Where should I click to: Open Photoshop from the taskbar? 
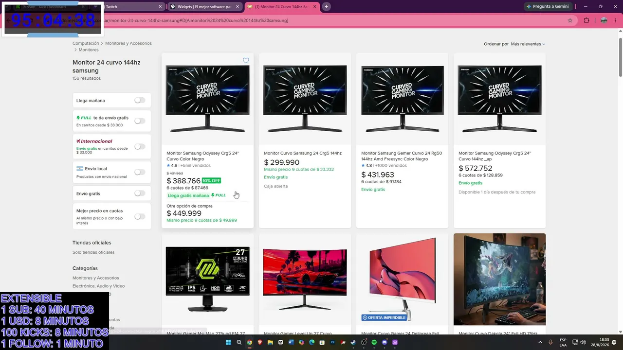pyautogui.click(x=333, y=342)
